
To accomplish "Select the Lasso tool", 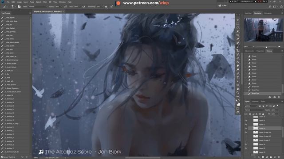I will [238, 27].
